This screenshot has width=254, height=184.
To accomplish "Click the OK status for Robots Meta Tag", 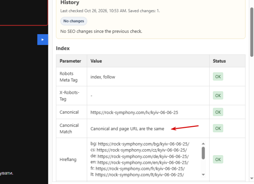I will click(218, 77).
